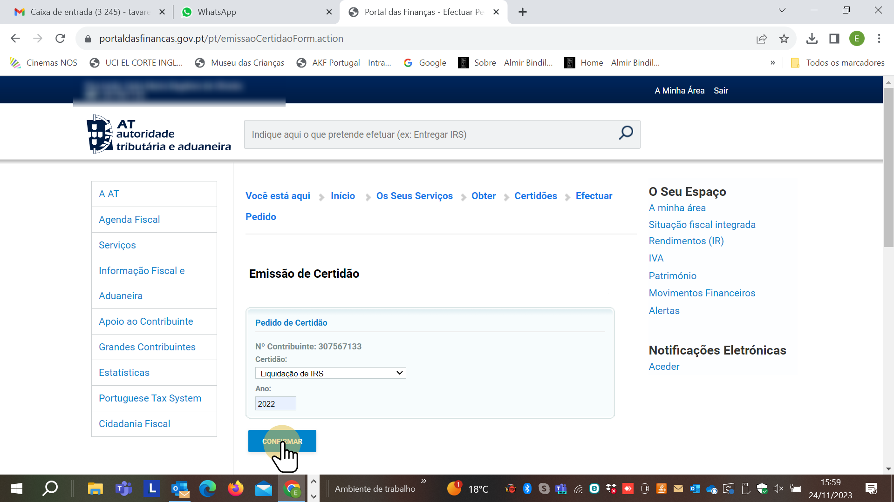Open the Certidão dropdown list

click(x=330, y=373)
